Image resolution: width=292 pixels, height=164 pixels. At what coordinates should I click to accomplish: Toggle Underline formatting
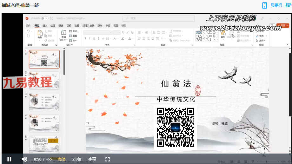[x=94, y=38]
